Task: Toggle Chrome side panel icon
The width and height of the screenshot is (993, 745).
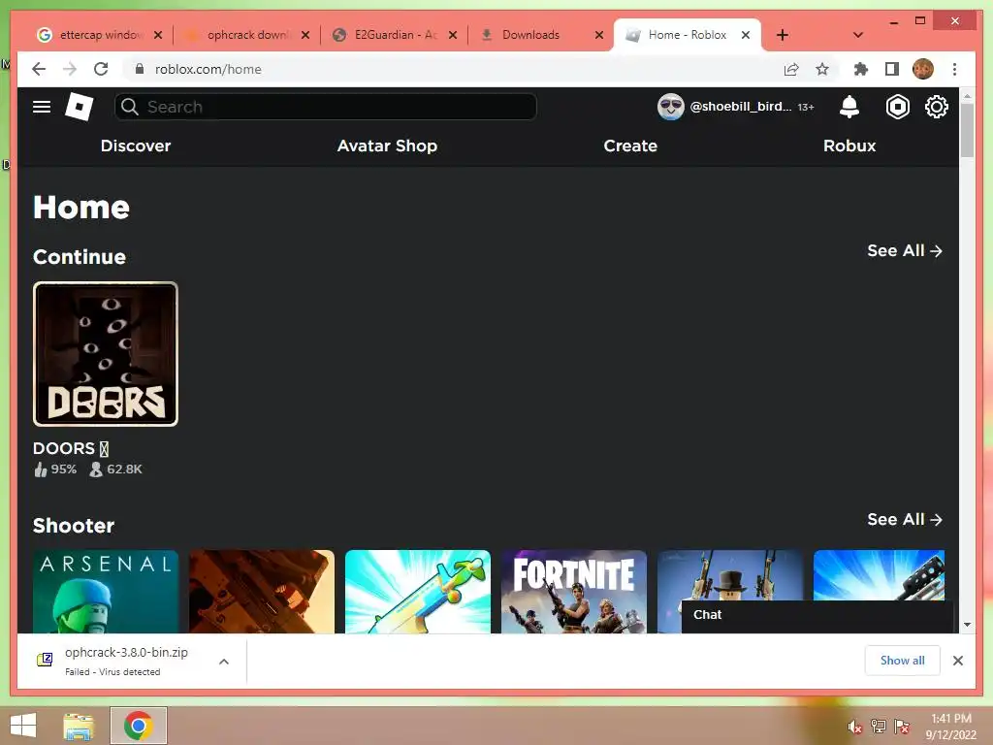Action: coord(892,69)
